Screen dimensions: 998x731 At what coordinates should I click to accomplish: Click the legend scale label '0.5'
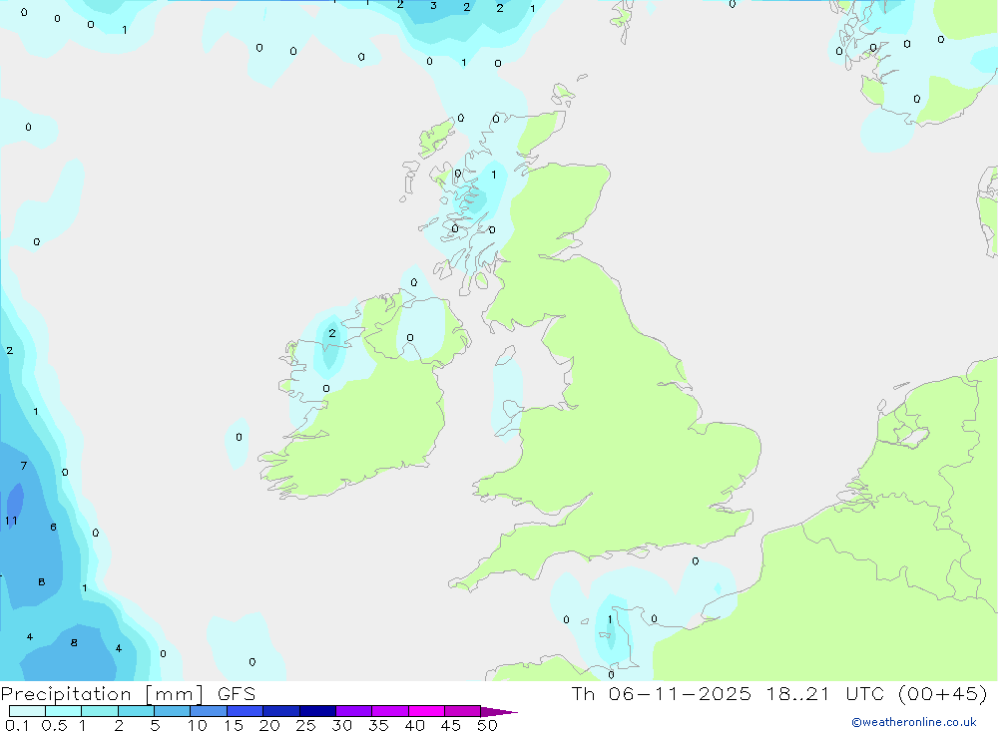click(x=54, y=725)
